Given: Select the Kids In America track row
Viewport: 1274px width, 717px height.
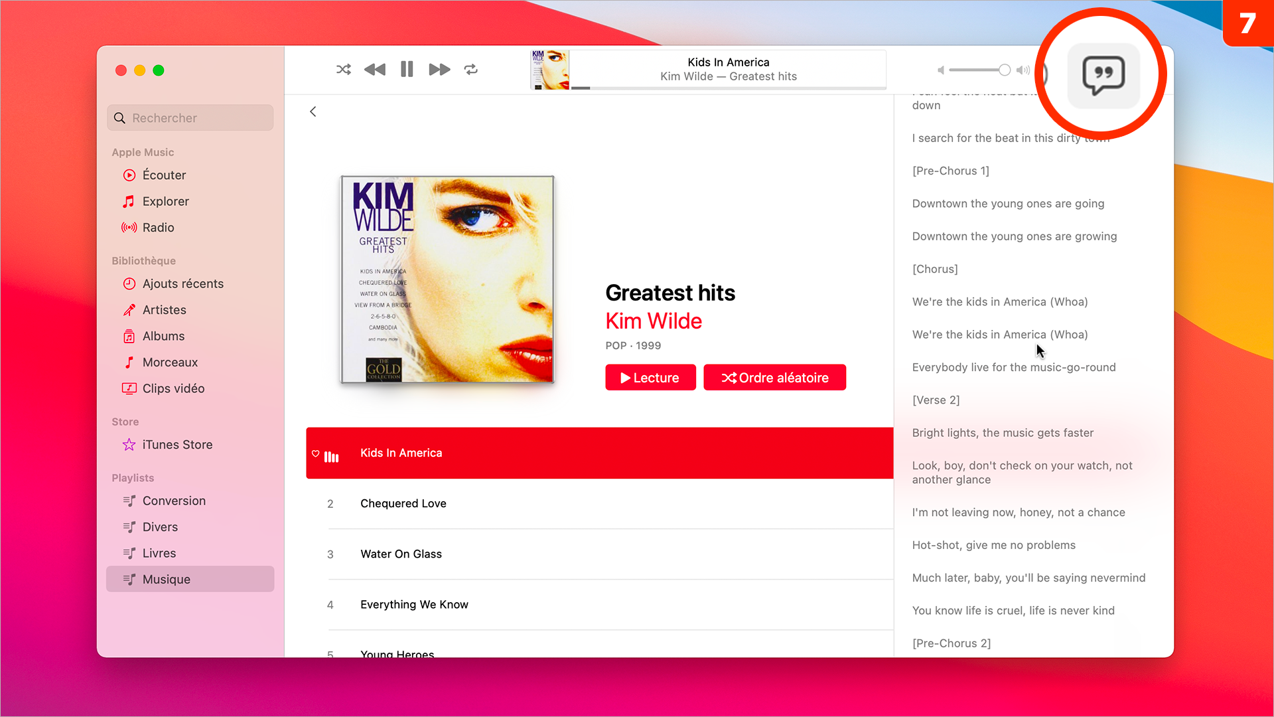Looking at the screenshot, I should pyautogui.click(x=599, y=453).
